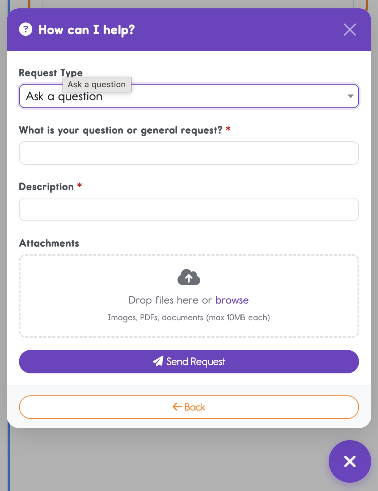The image size is (378, 491).
Task: Click the dropdown chevron on Ask a question
Action: [x=350, y=96]
